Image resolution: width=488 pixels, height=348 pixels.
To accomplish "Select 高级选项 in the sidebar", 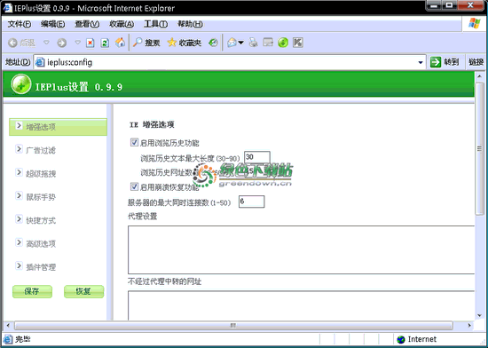I will [x=41, y=244].
